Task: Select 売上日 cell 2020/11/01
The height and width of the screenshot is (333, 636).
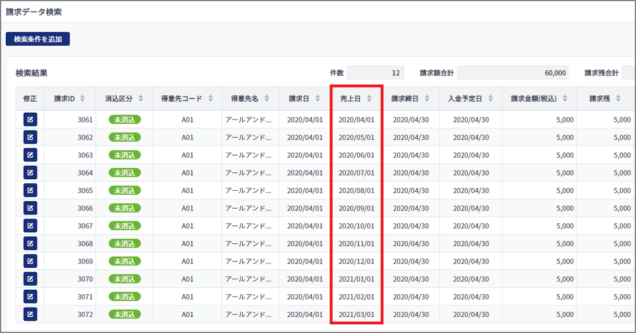Action: pos(357,244)
